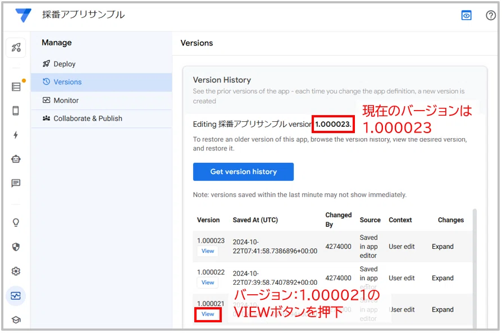Open the Automation robot icon
This screenshot has height=333, width=502.
click(16, 159)
